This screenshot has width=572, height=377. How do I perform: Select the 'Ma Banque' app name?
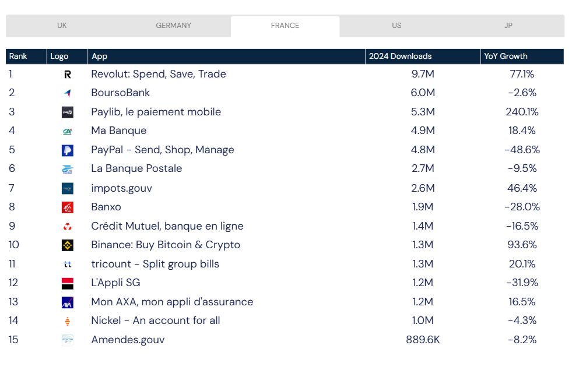(x=118, y=131)
